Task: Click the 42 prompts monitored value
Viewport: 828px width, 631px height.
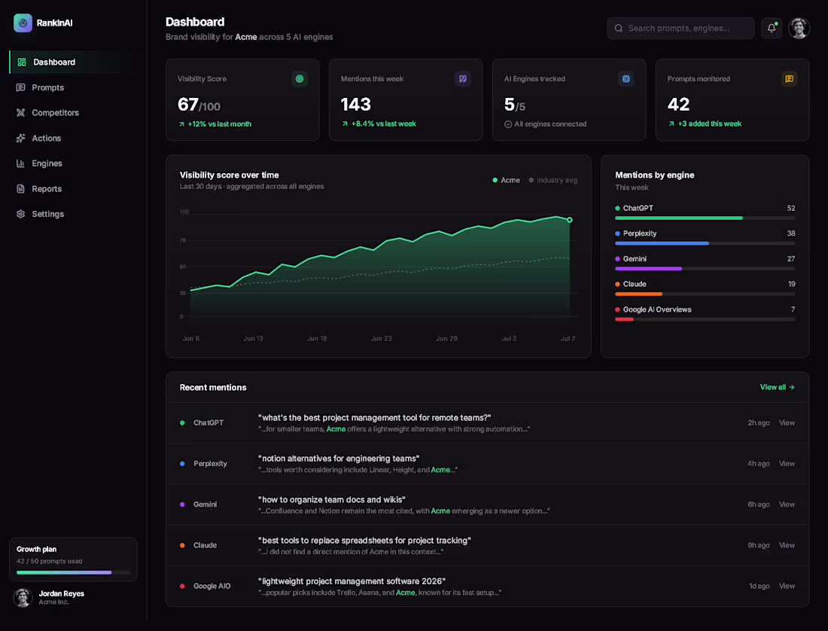Action: click(x=678, y=105)
